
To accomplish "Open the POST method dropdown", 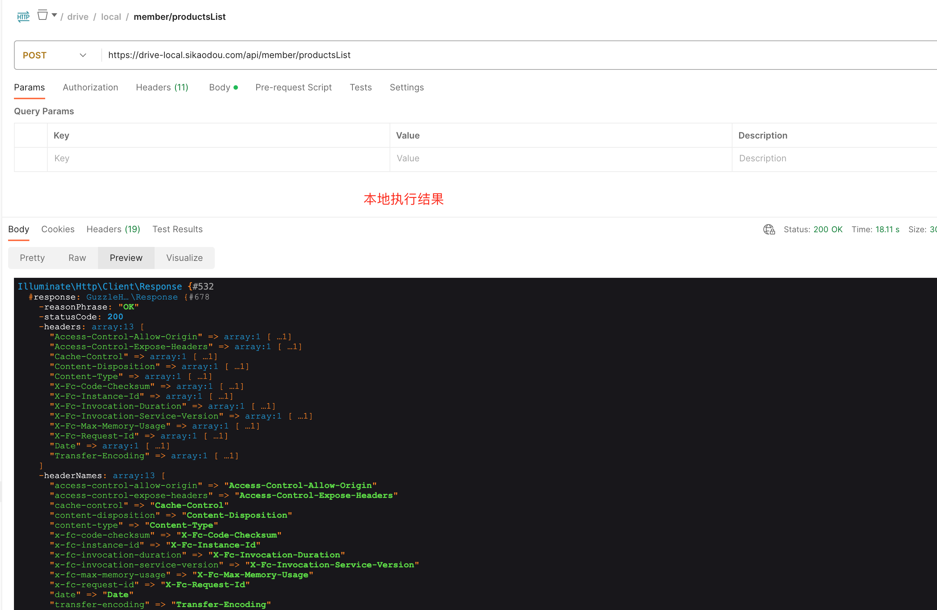I will tap(55, 55).
